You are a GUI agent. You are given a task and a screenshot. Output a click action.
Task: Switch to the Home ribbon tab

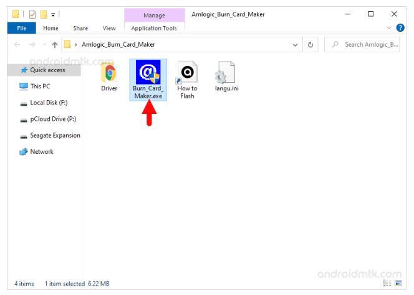point(51,28)
